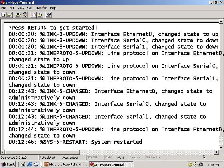This screenshot has width=224, height=168.
Task: Click the 00:00:20 Ethernet0 LINK-3-UPDOWN line
Action: click(x=114, y=34)
